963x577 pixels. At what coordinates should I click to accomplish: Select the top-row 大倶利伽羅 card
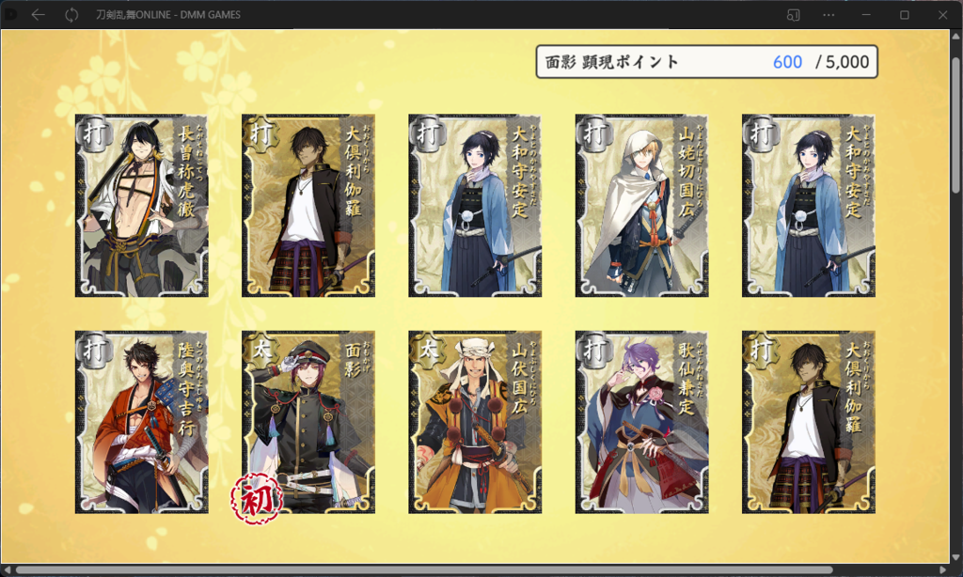point(308,206)
